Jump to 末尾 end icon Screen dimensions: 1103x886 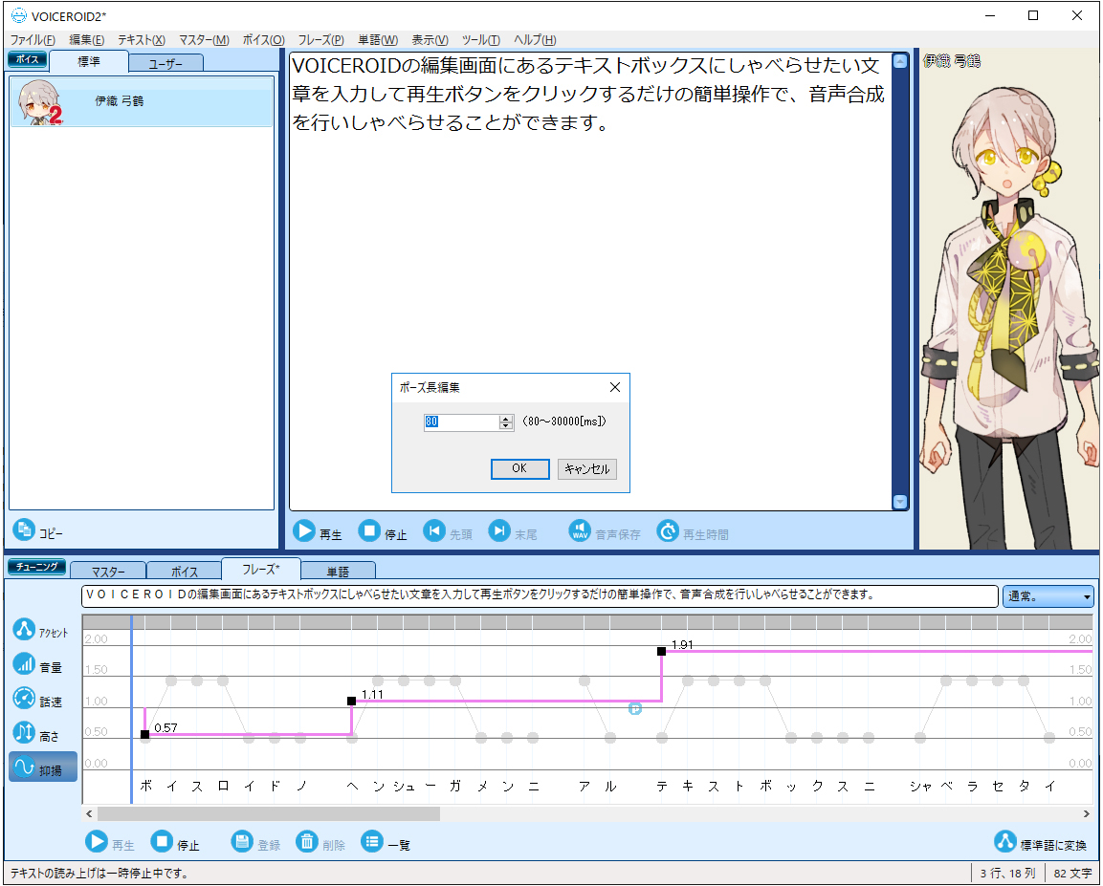(x=498, y=531)
